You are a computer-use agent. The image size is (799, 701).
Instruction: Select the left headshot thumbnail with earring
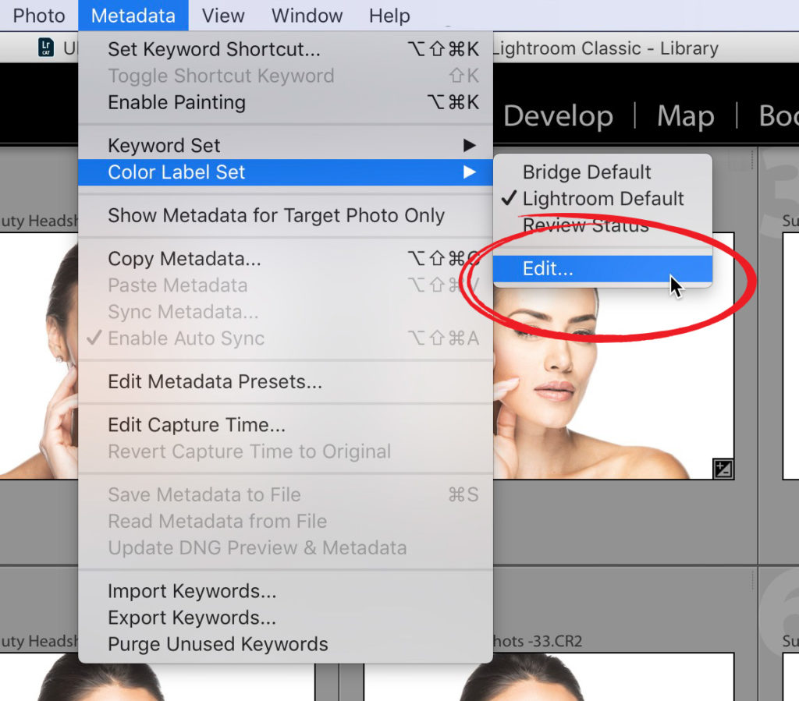[39, 356]
